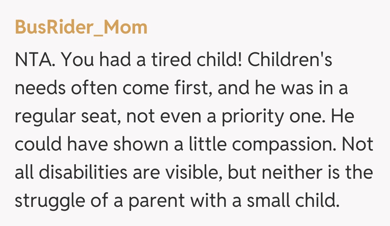Viewport: 390px width, 226px height.
Task: Click the word "Children's" in the first line
Action: point(290,61)
